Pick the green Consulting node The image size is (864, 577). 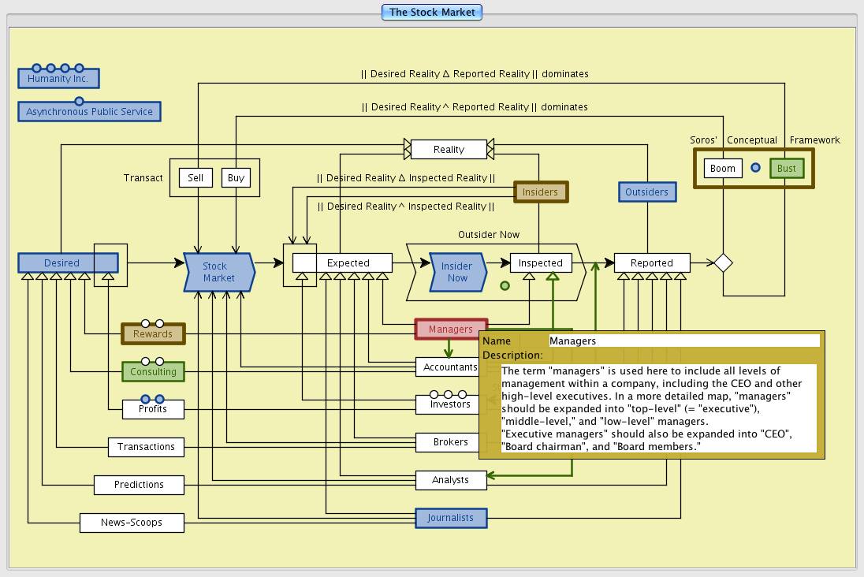coord(153,371)
